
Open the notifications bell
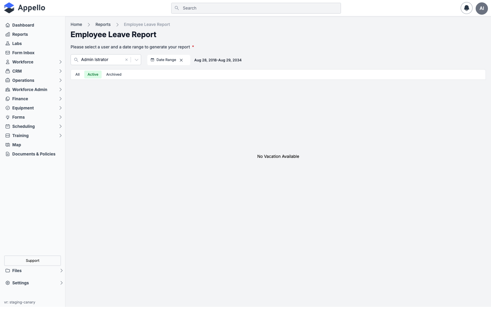tap(466, 8)
